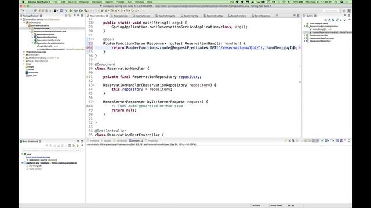Expand ReservationRepository in Package Explorer

click(x=32, y=37)
